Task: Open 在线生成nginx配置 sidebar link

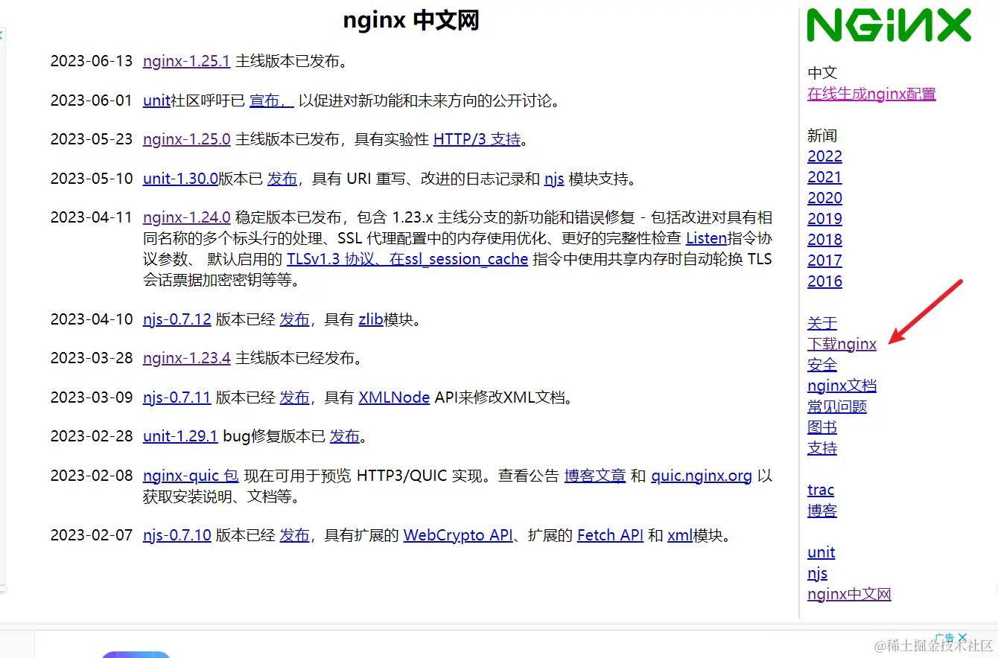Action: (871, 94)
